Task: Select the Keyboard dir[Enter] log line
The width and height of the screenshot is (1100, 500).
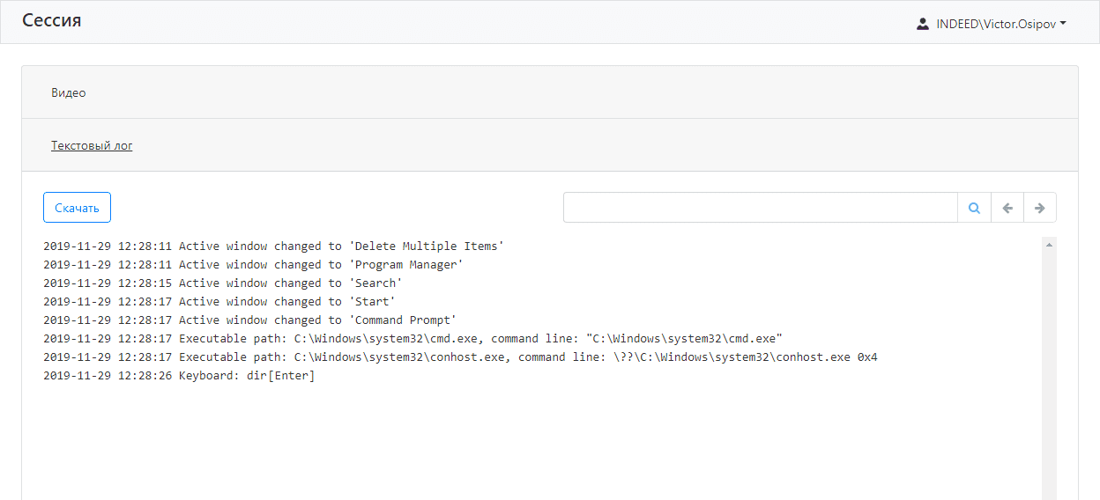Action: 179,376
